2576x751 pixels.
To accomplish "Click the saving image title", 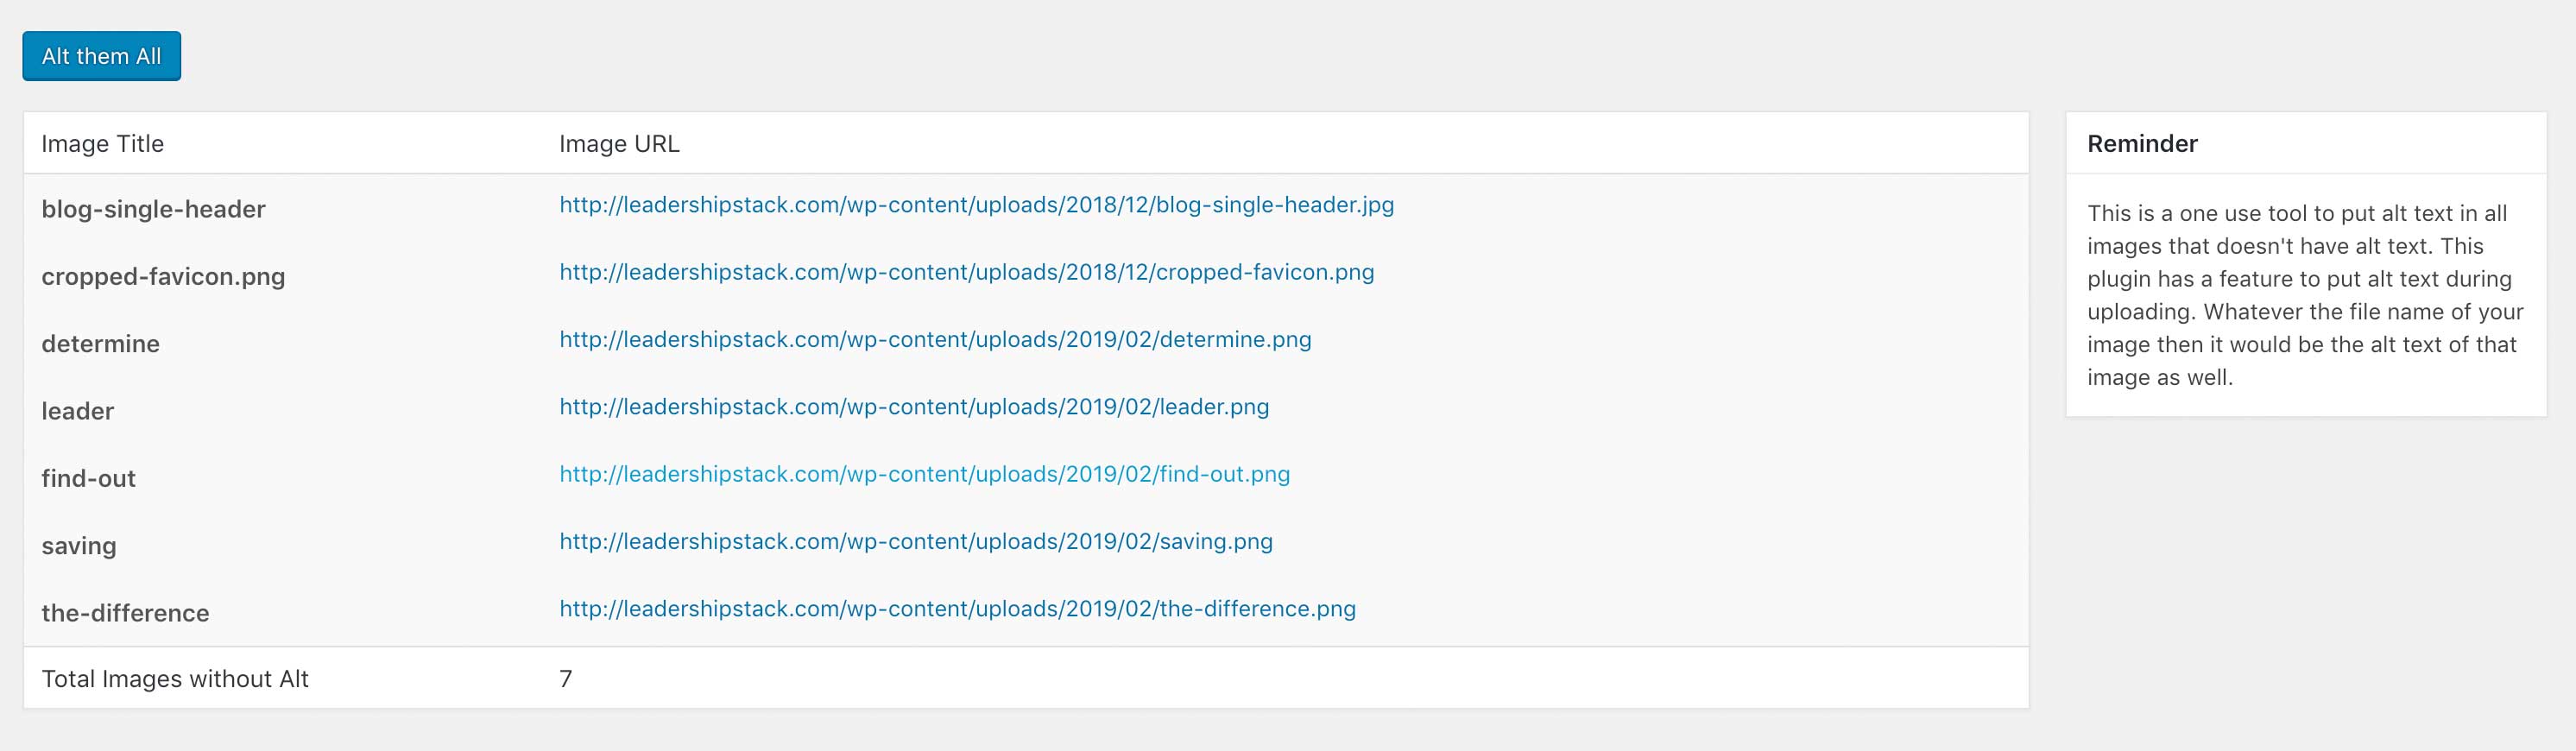I will pos(78,546).
